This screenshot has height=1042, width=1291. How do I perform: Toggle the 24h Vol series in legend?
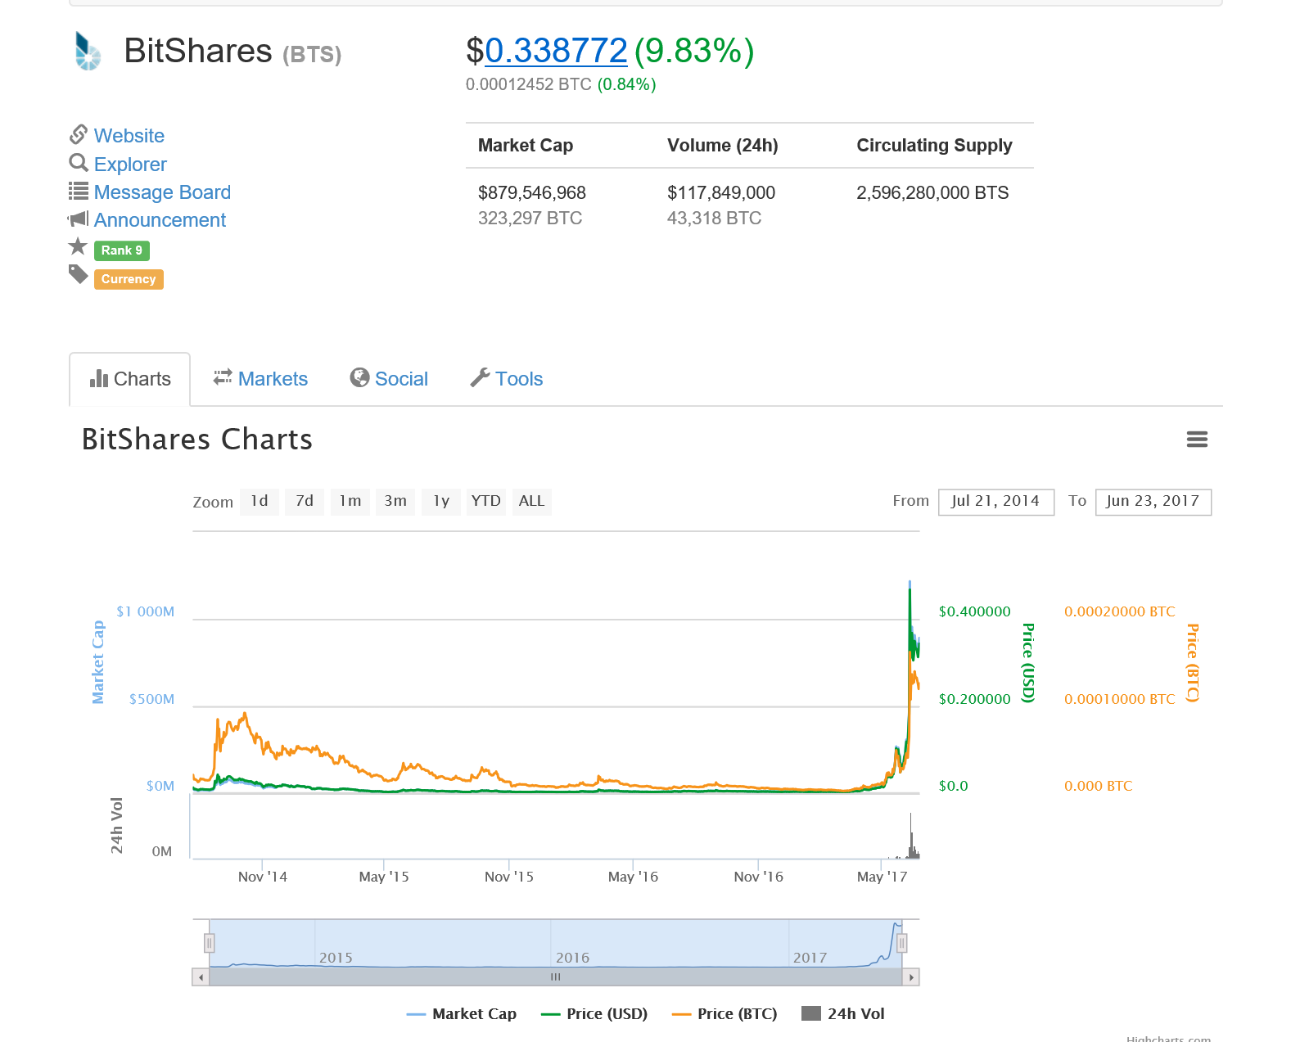[843, 1014]
